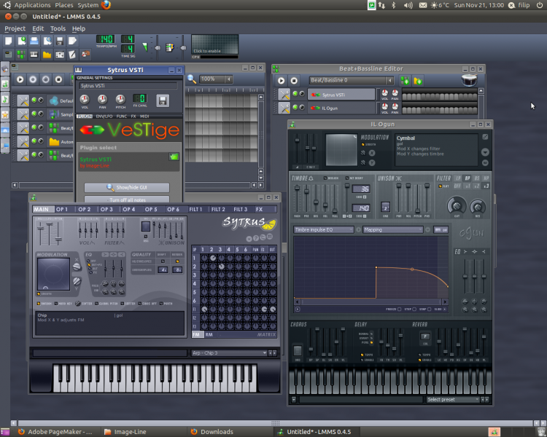Select BP filter type in Ogun
This screenshot has width=547, height=437.
[468, 178]
